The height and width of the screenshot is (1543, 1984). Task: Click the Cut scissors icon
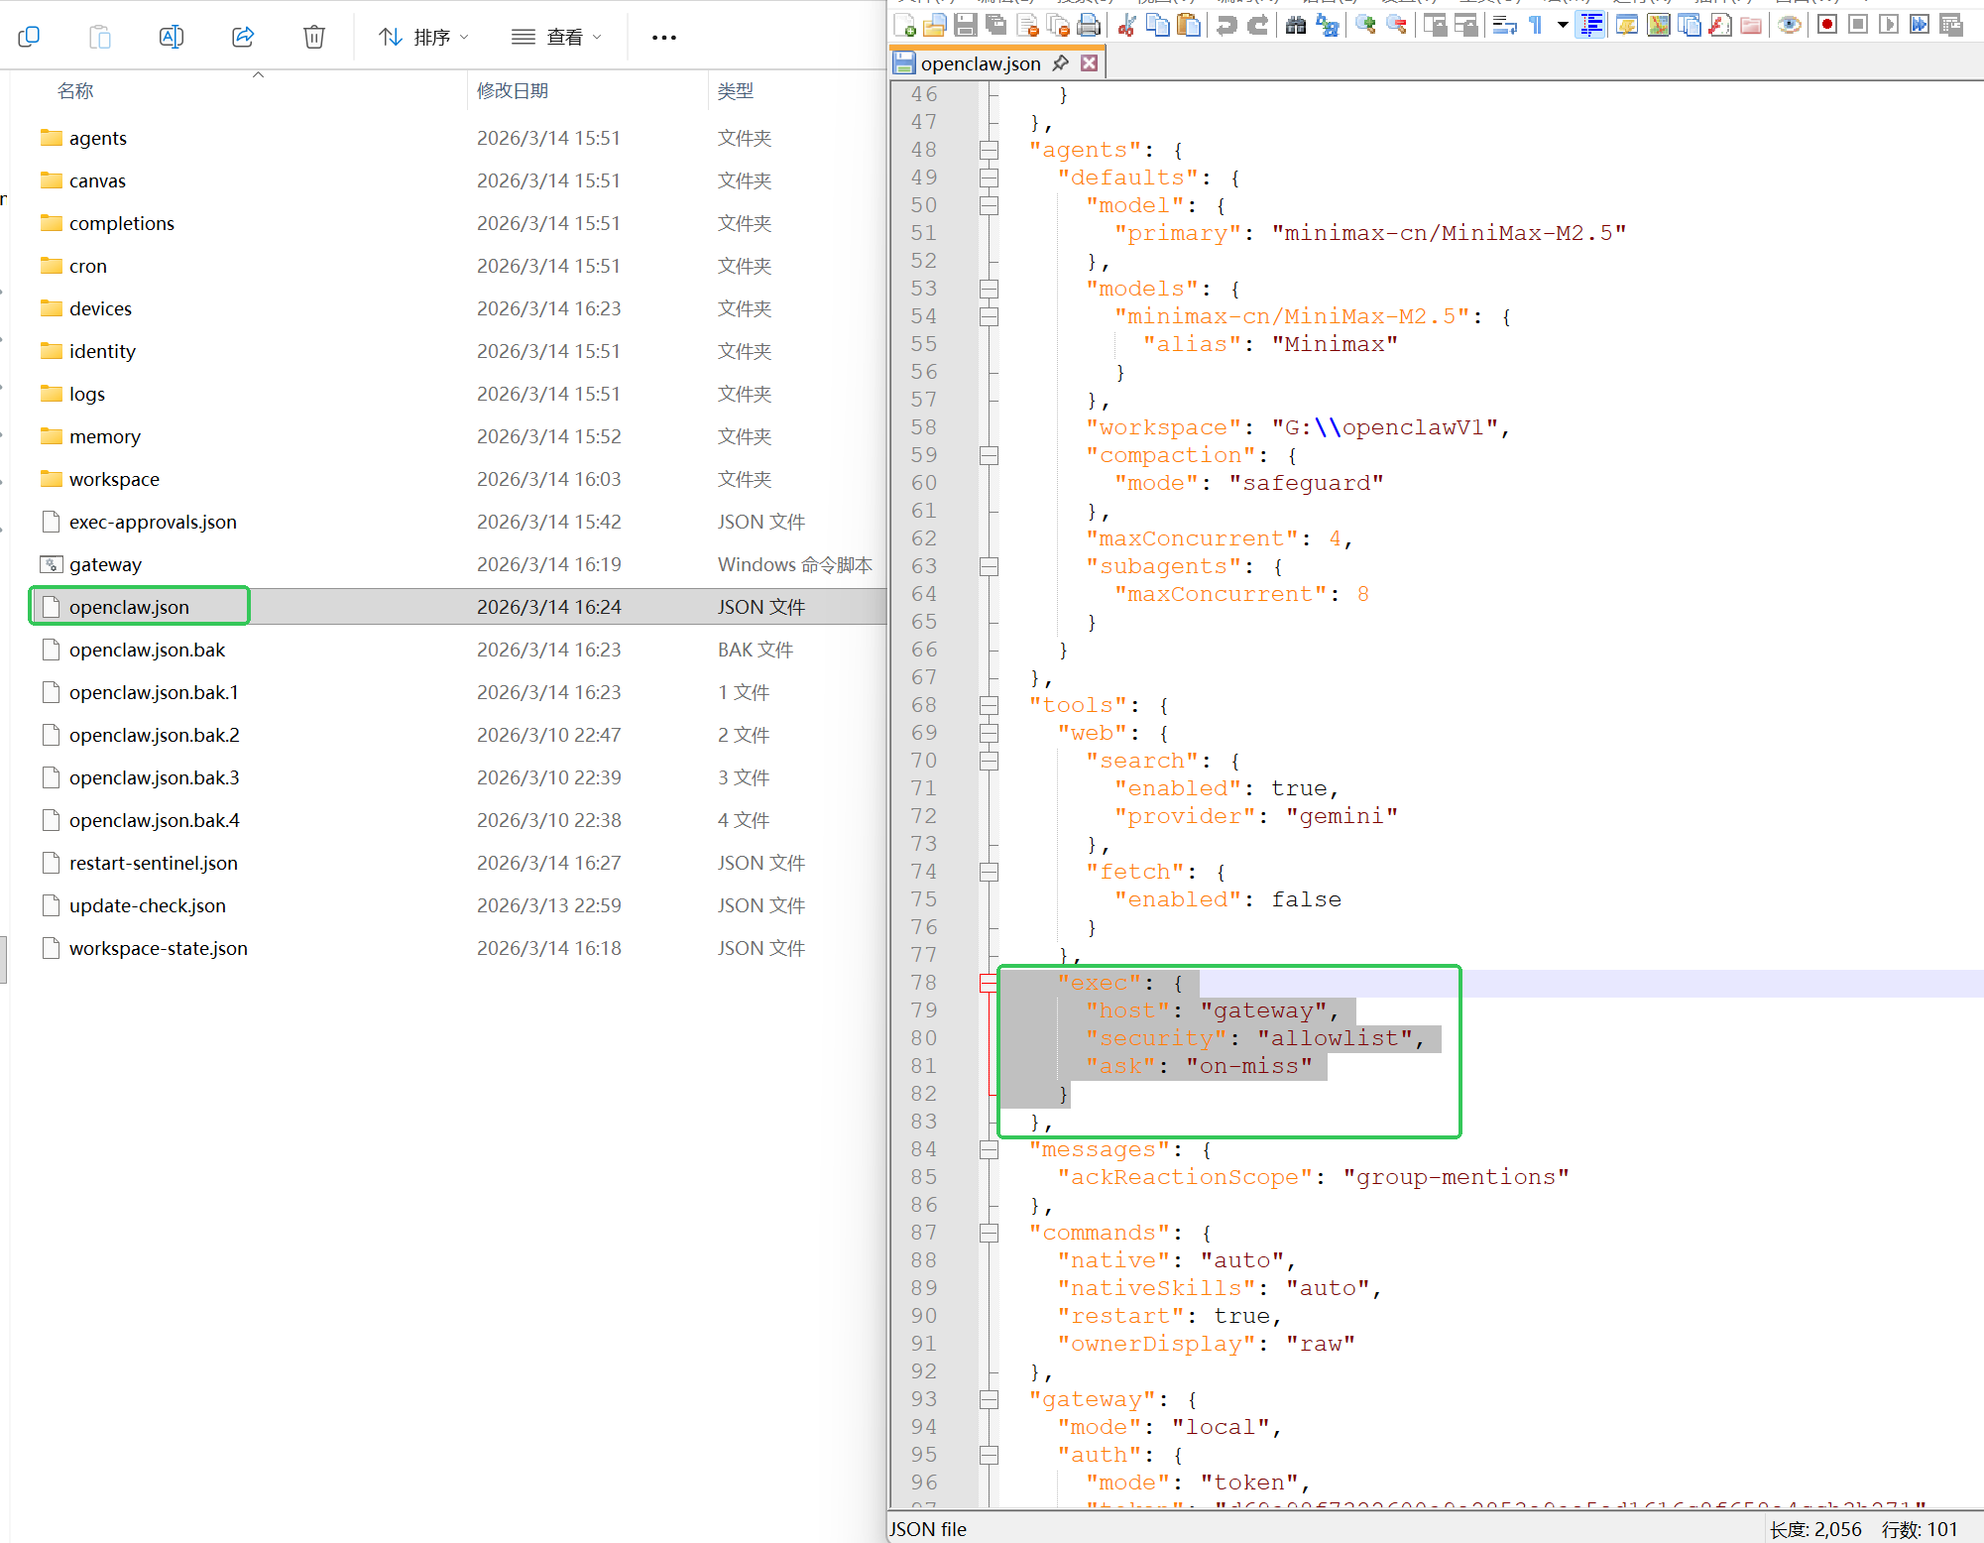[x=1126, y=25]
